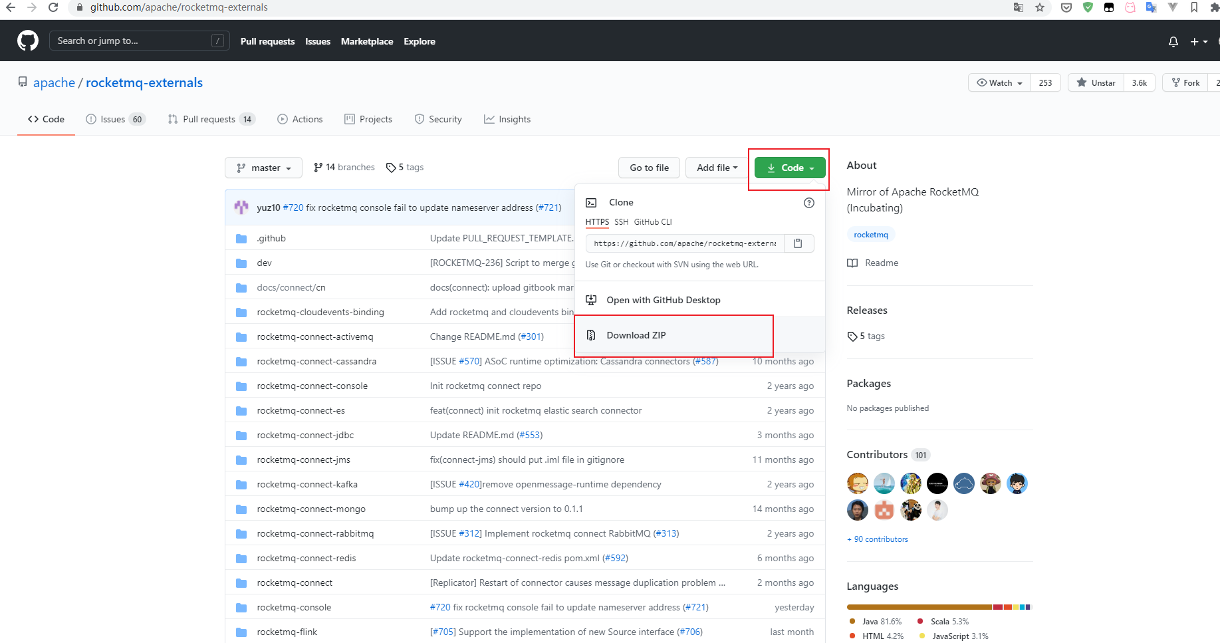Reload the page with refresh icon

click(53, 7)
